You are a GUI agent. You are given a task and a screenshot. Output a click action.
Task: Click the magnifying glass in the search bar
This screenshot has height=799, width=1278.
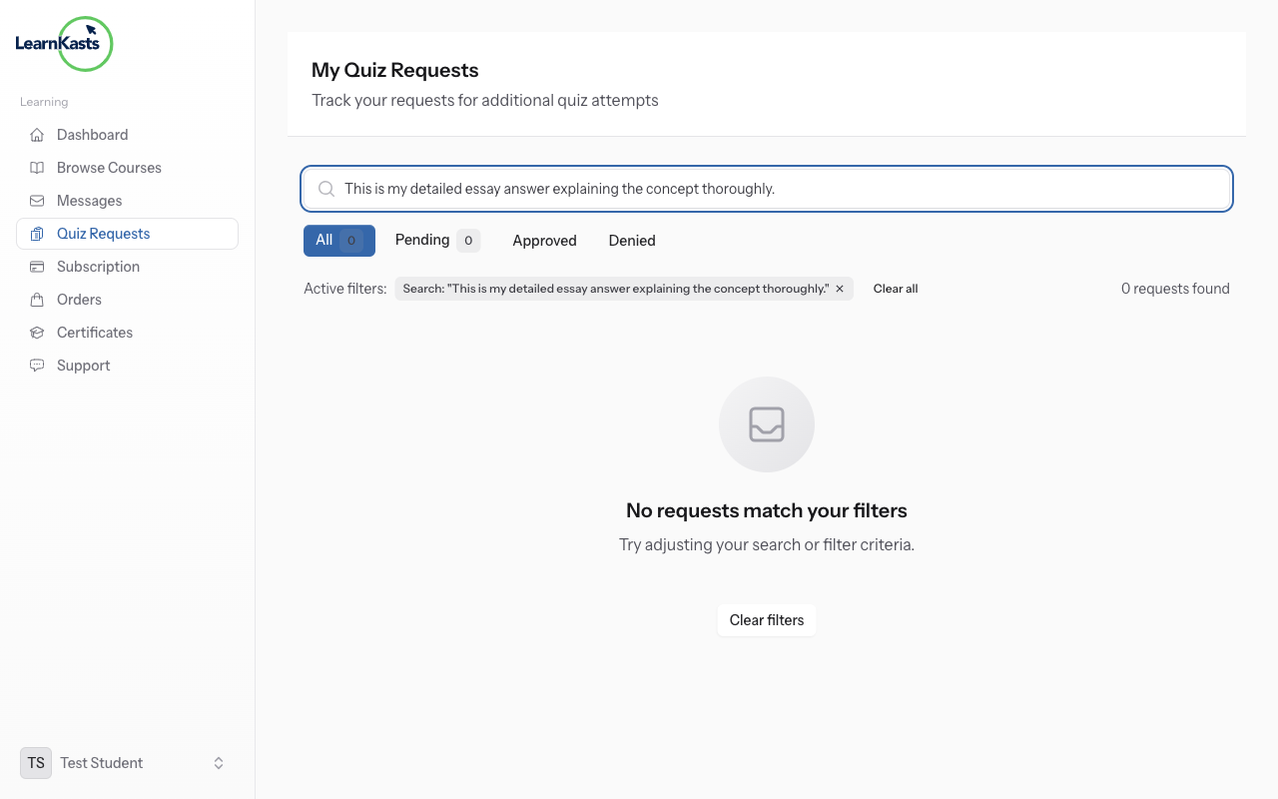[325, 188]
